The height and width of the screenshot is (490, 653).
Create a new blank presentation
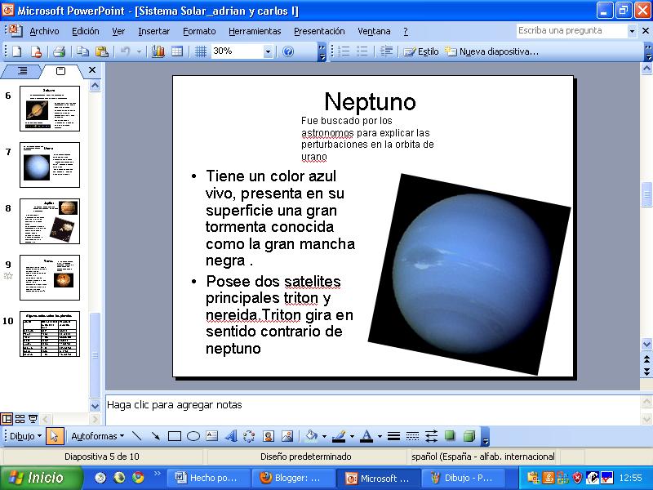[x=17, y=51]
